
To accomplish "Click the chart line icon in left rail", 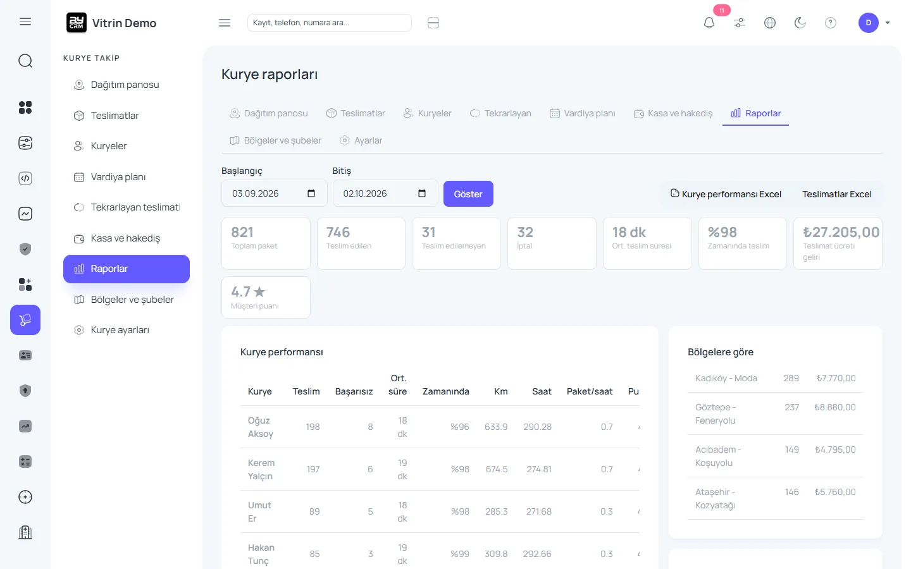I will click(25, 214).
